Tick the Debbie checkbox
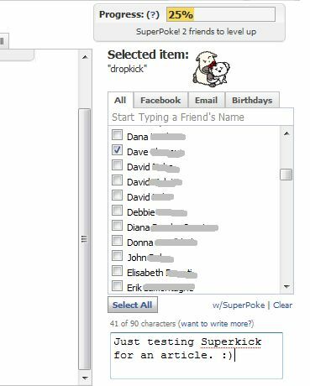Image resolution: width=310 pixels, height=386 pixels. pyautogui.click(x=117, y=211)
